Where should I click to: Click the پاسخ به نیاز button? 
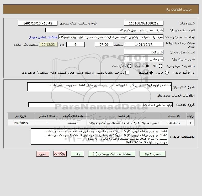pyautogui.click(x=153, y=154)
